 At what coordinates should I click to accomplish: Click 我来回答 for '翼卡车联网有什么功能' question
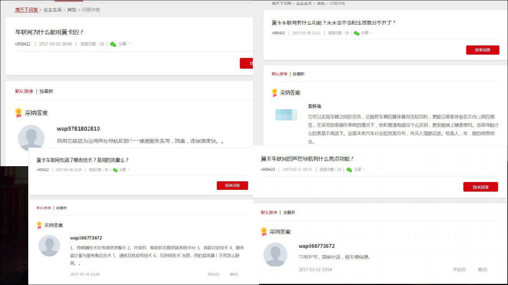482,50
